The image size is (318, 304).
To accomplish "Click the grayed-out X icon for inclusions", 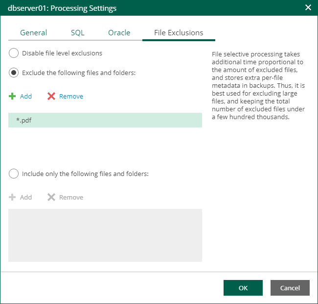I will coord(51,197).
